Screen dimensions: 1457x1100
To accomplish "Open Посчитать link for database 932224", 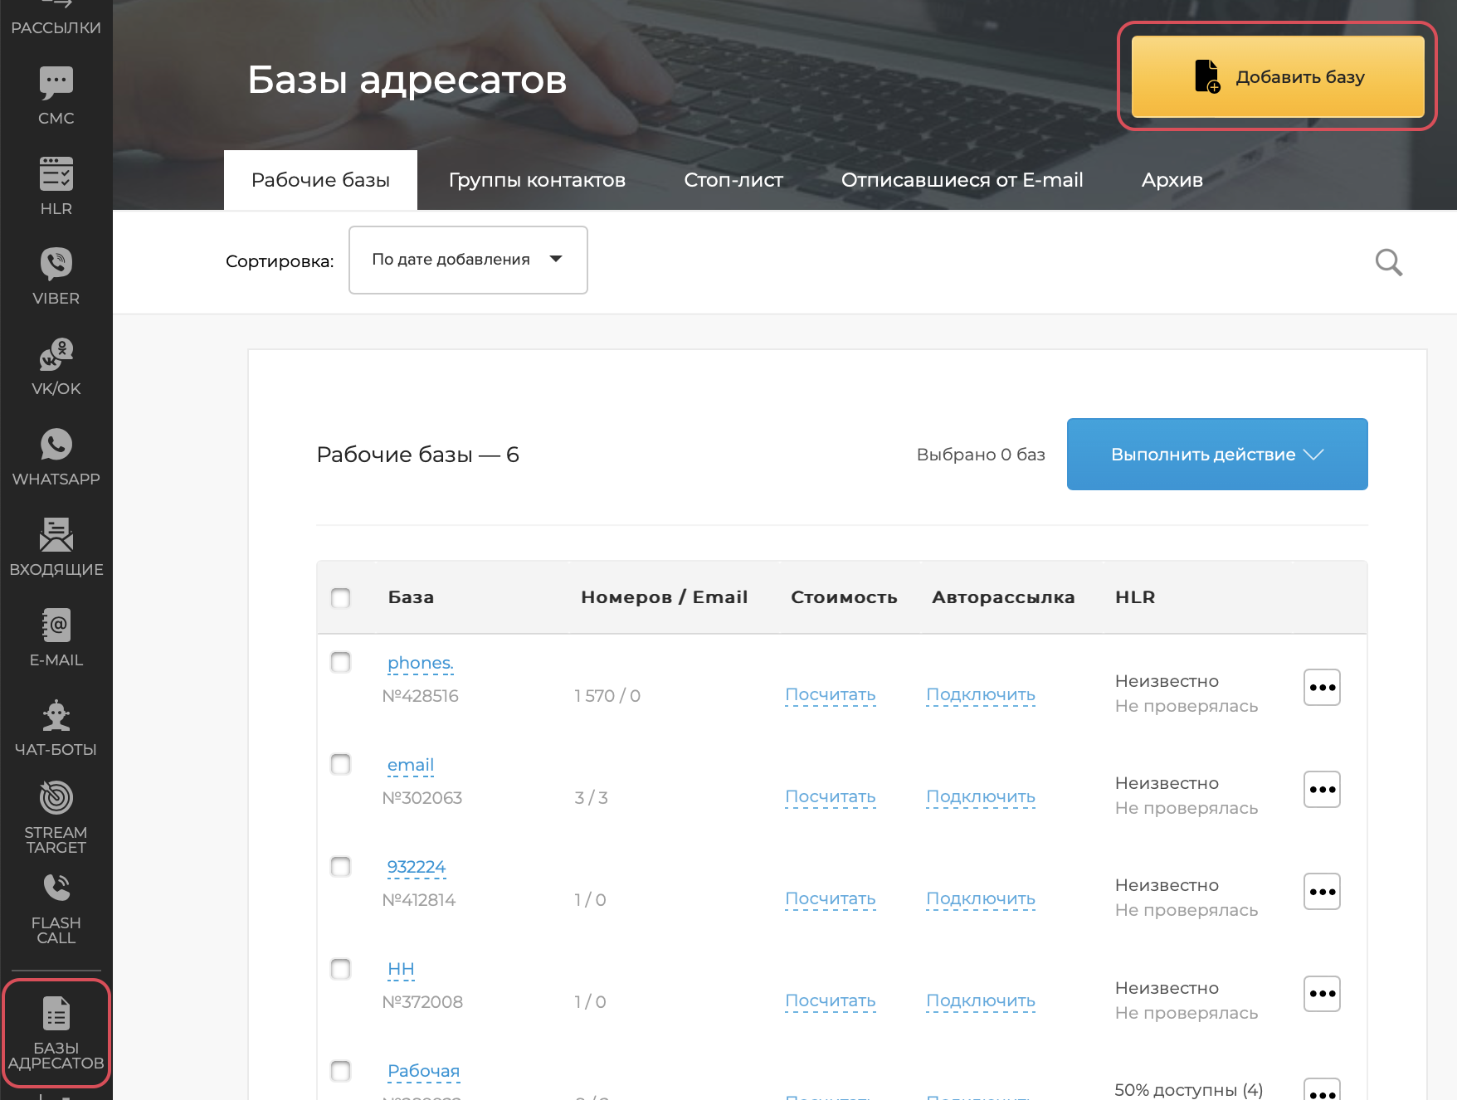I will click(x=829, y=898).
